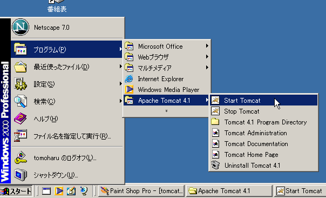The image size is (326, 198).
Task: Expand the マルチメディア submenu arrow
Action: [x=207, y=68]
